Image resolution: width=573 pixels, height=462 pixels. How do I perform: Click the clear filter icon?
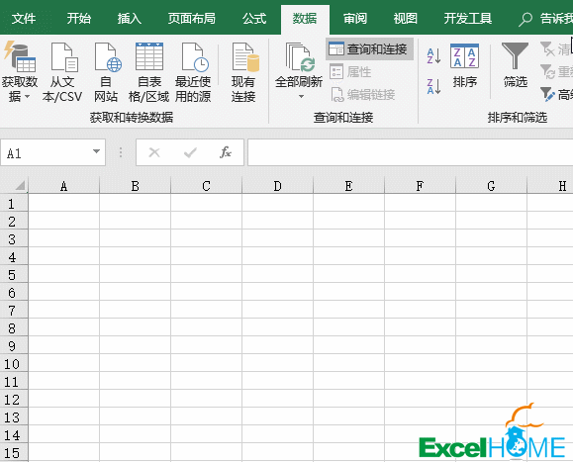(x=547, y=48)
